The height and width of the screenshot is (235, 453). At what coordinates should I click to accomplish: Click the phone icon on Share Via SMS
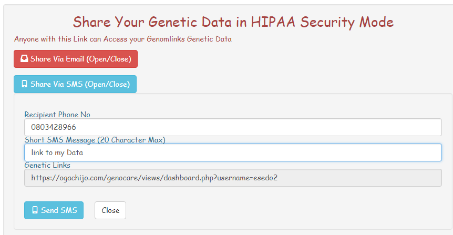click(x=24, y=84)
